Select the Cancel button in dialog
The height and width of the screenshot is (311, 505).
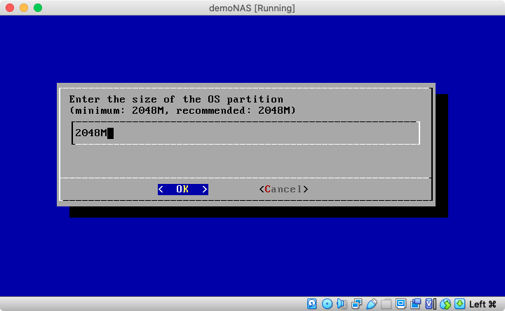point(283,189)
